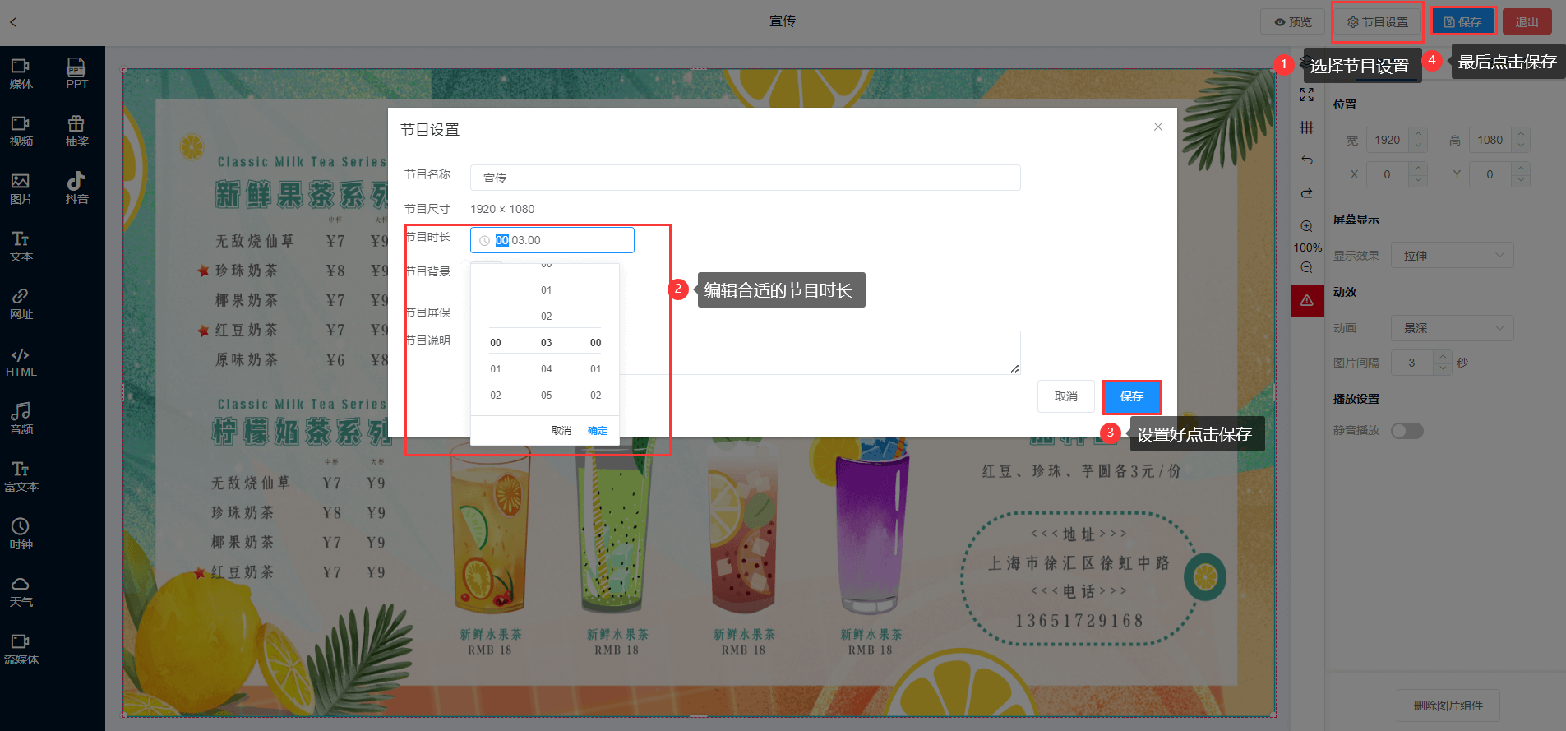Add an 音频 audio component
1566x731 pixels.
point(21,419)
